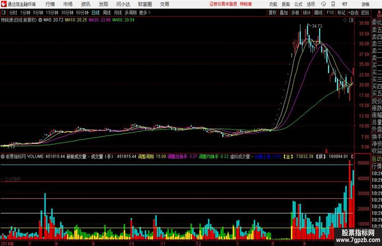Click the 2014年 label on time axis
The height and width of the screenshot is (246, 382).
coord(7,243)
